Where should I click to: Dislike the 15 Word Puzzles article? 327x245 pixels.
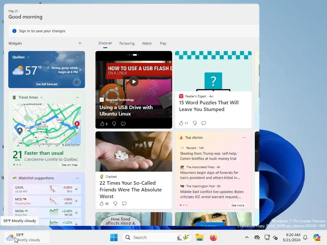click(195, 123)
